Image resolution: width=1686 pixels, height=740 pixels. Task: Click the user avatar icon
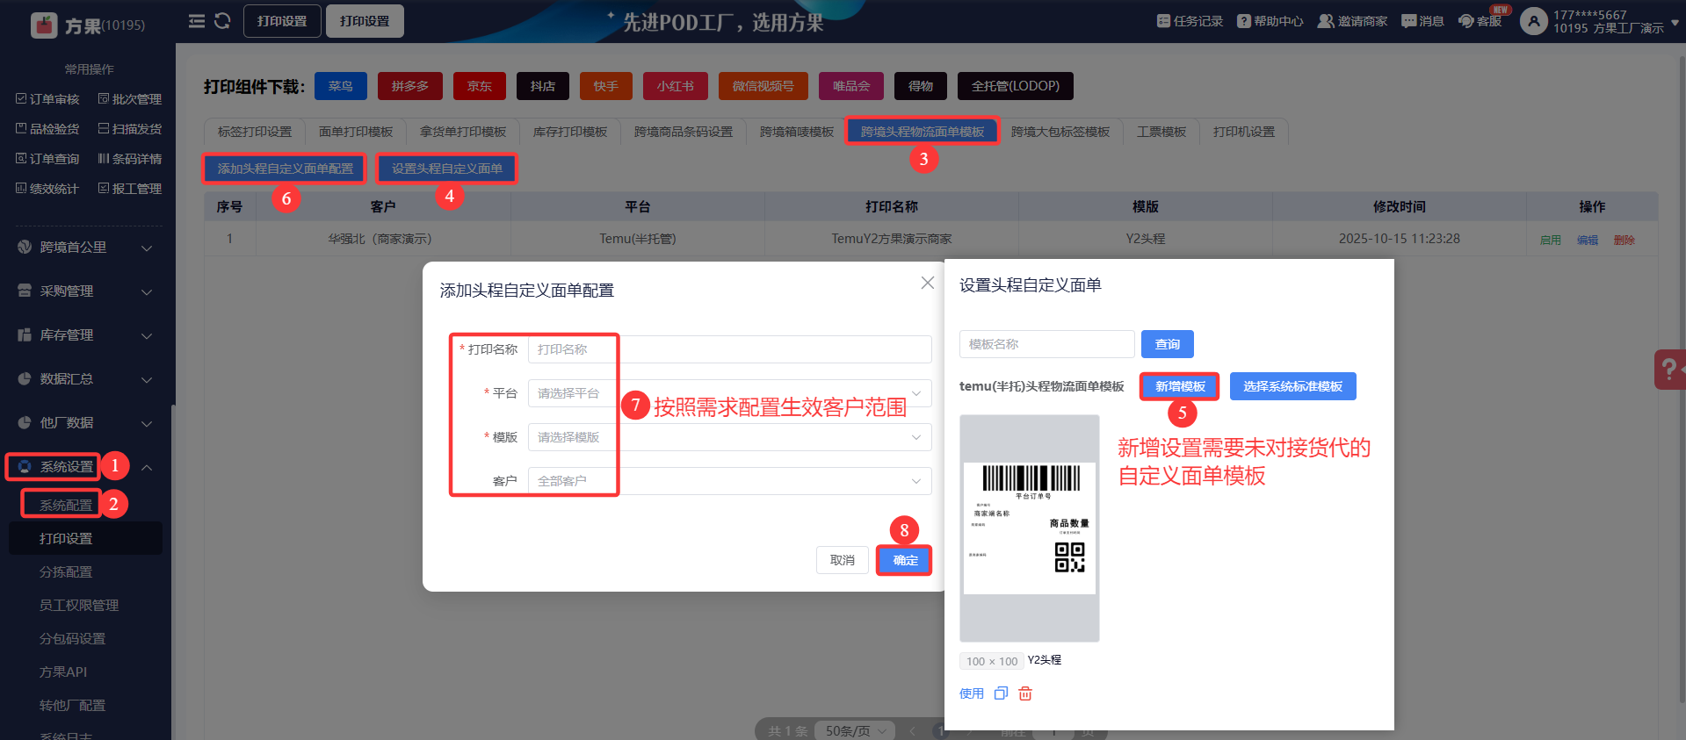pyautogui.click(x=1533, y=21)
